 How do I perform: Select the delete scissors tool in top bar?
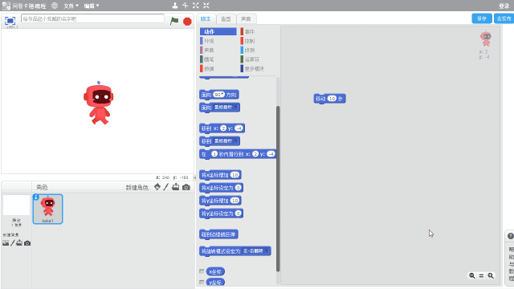tap(186, 6)
